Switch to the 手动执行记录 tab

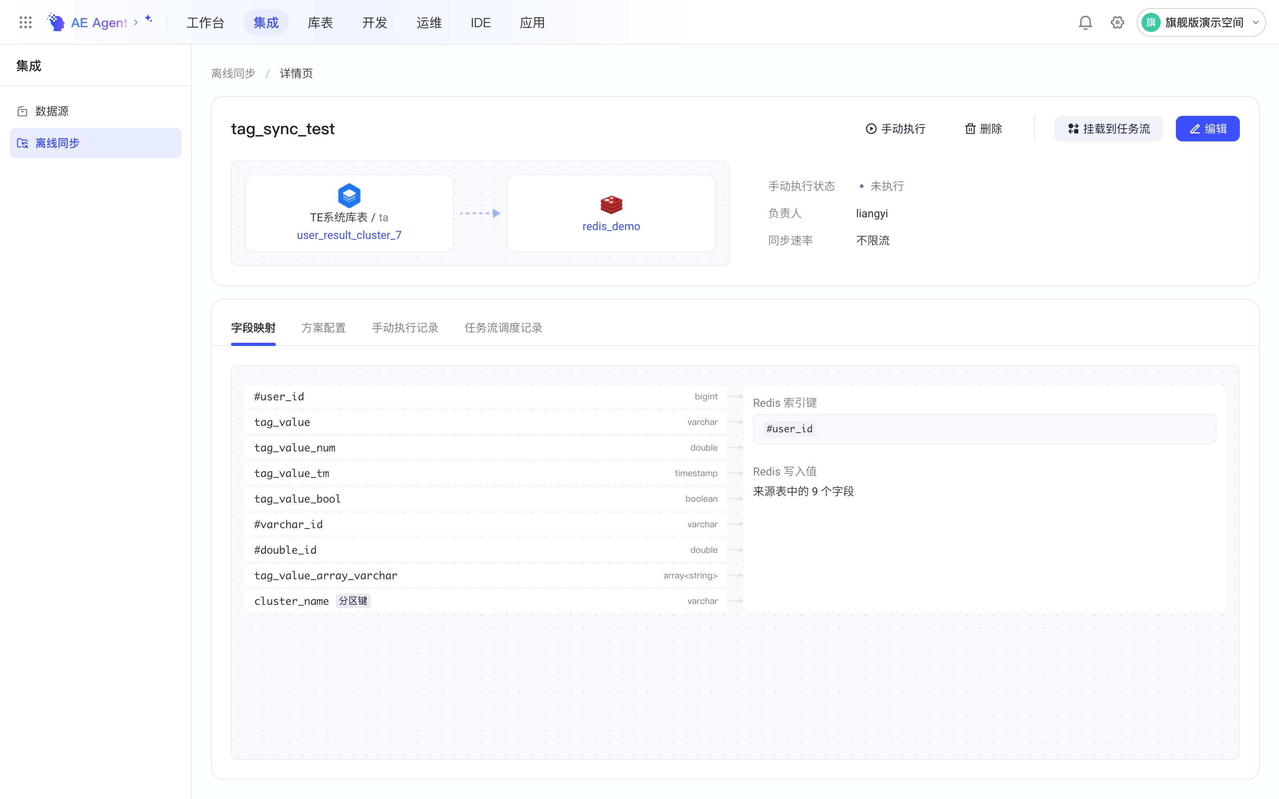405,328
